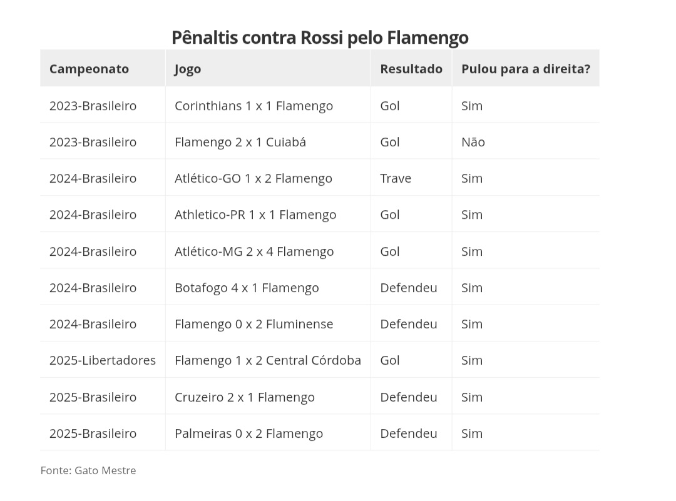
Task: Click the 'Fonte: Gato Mestre' source text
Action: [x=88, y=470]
